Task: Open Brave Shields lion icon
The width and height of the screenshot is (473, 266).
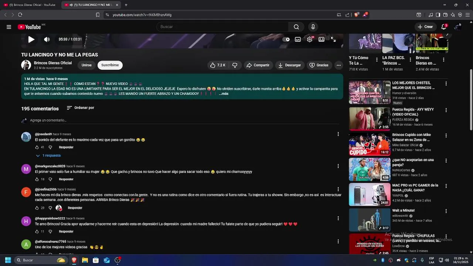Action: (x=357, y=15)
